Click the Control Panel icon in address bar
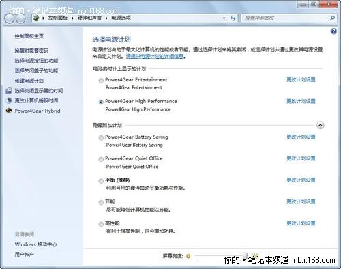The height and width of the screenshot is (269, 341). point(36,18)
